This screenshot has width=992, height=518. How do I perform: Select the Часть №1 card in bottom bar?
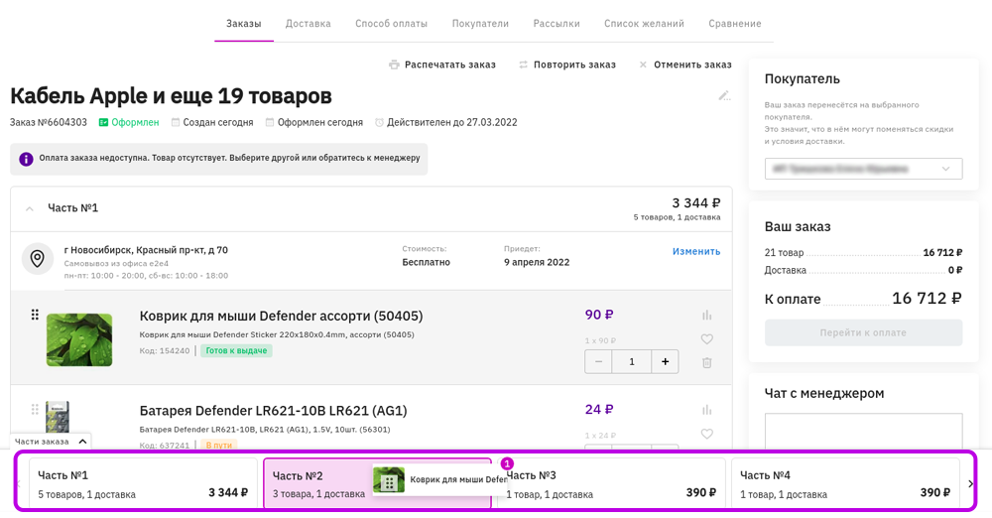click(143, 484)
